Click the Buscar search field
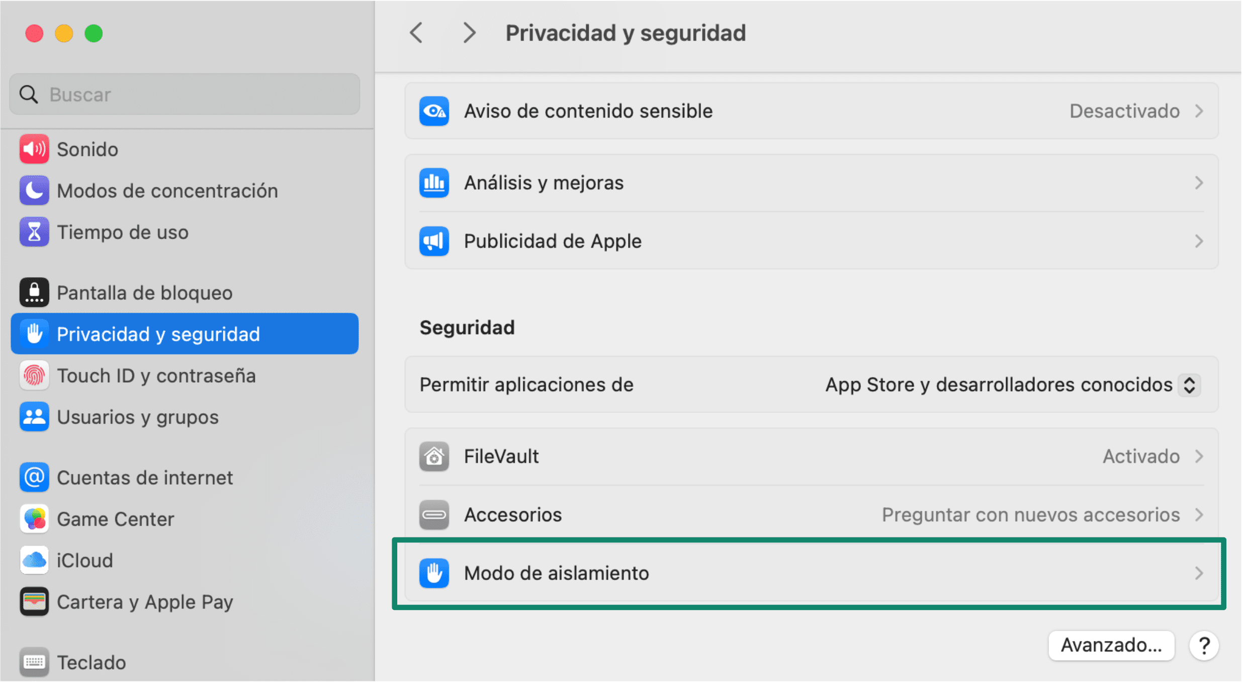This screenshot has height=682, width=1242. [x=184, y=94]
